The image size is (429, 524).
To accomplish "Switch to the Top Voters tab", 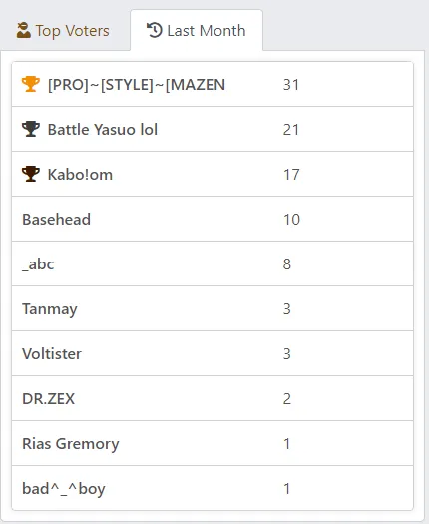I will click(64, 30).
